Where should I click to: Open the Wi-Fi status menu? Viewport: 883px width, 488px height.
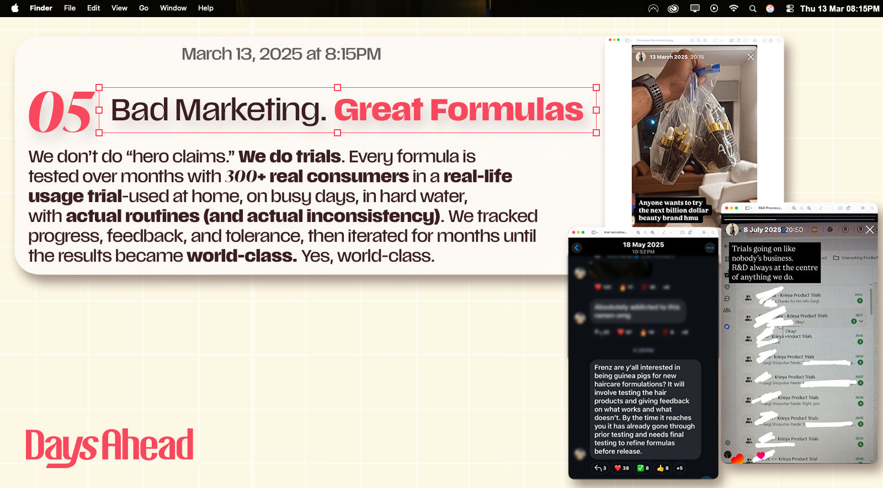733,8
